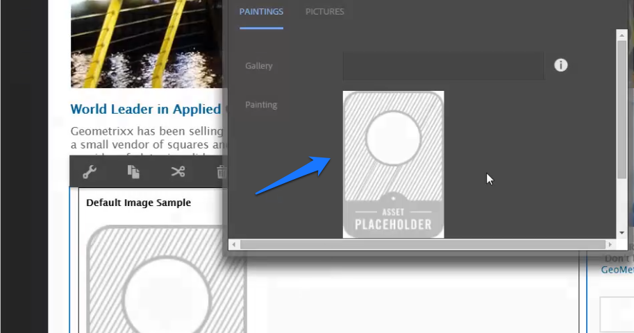This screenshot has height=333, width=634.
Task: Open the GeoMet link at right
Action: tap(617, 270)
